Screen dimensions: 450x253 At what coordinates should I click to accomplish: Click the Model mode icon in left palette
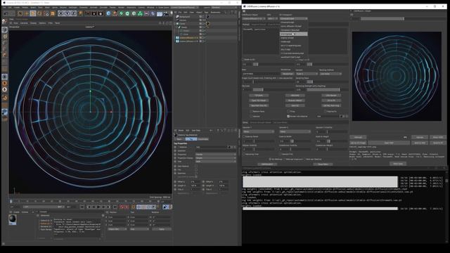coord(5,30)
